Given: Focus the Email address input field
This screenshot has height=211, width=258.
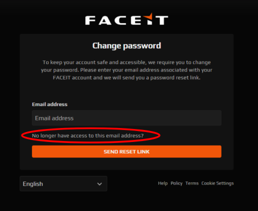Looking at the screenshot, I should tap(126, 118).
